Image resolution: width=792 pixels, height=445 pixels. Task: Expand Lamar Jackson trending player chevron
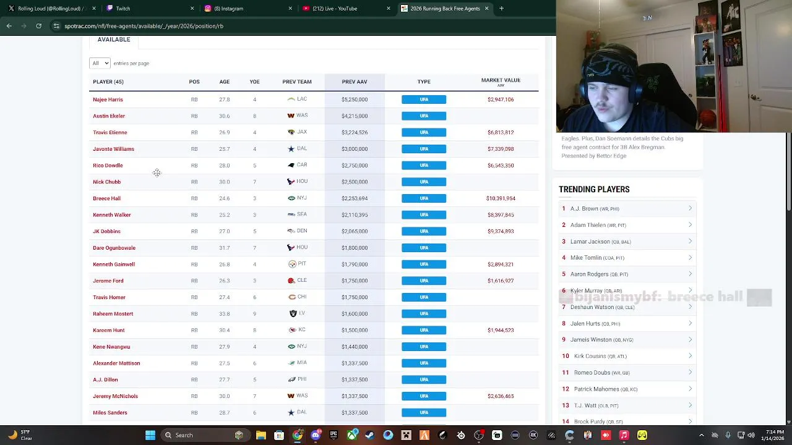tap(690, 242)
